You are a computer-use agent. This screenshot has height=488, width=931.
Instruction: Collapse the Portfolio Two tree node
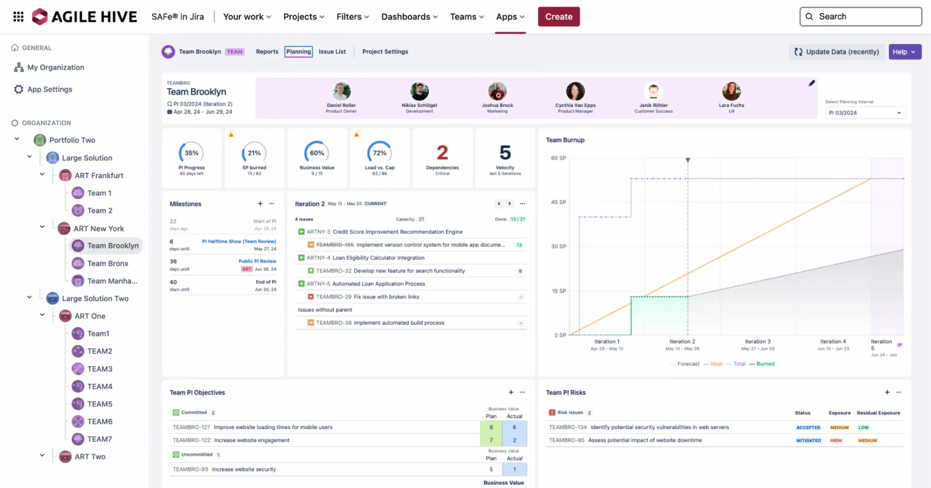pyautogui.click(x=17, y=139)
